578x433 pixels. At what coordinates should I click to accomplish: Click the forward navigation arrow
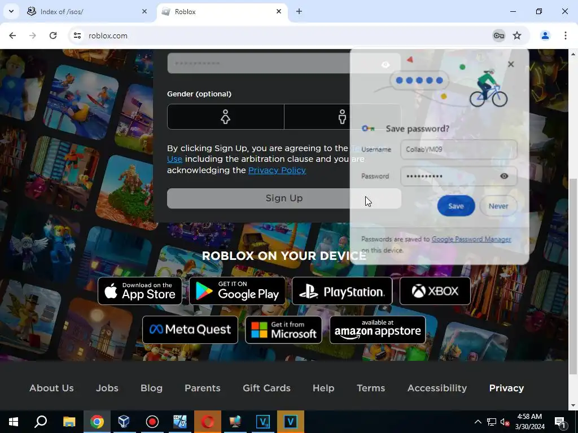click(x=33, y=36)
